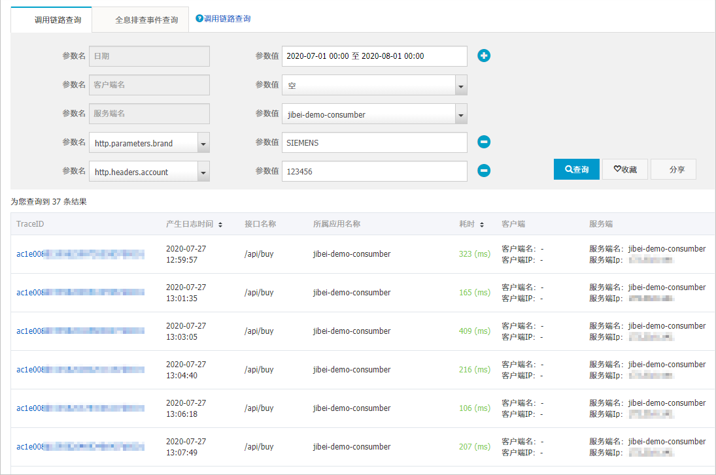
Task: Switch to the 全息排查事件查询 tab
Action: (141, 20)
